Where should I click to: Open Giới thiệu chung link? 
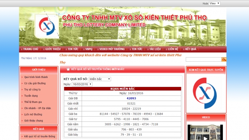point(33,121)
